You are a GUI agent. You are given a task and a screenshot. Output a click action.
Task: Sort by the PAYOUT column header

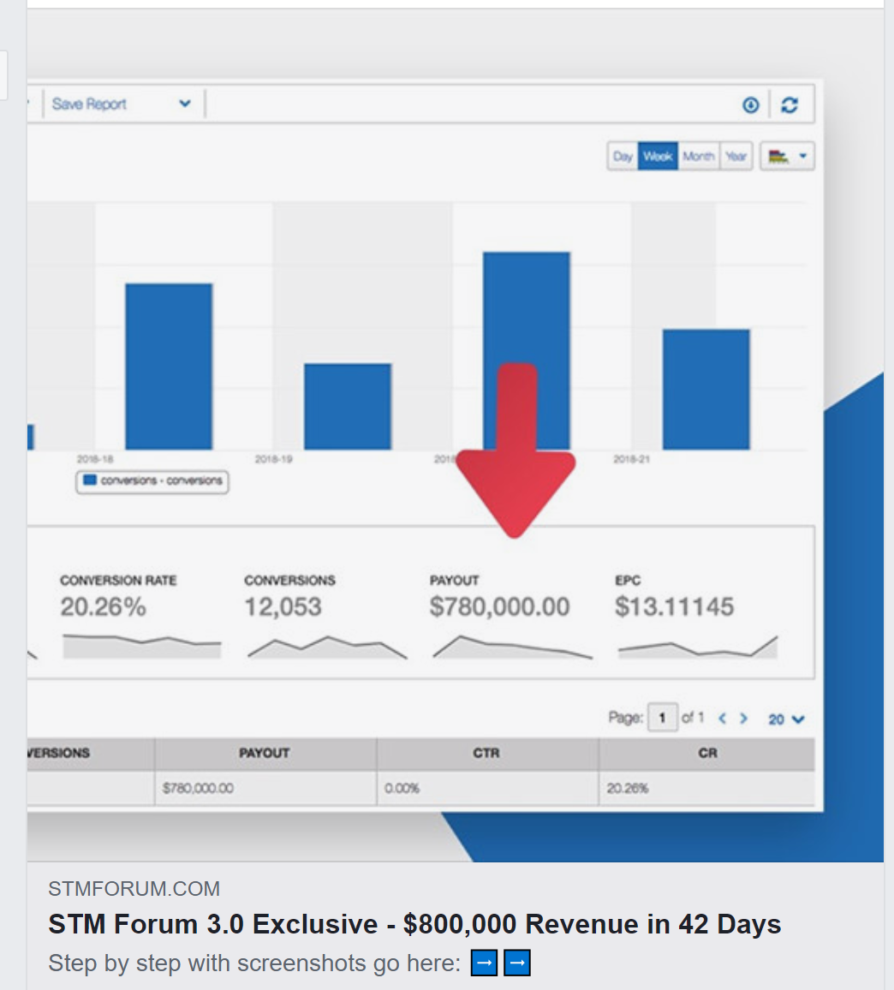pos(265,754)
